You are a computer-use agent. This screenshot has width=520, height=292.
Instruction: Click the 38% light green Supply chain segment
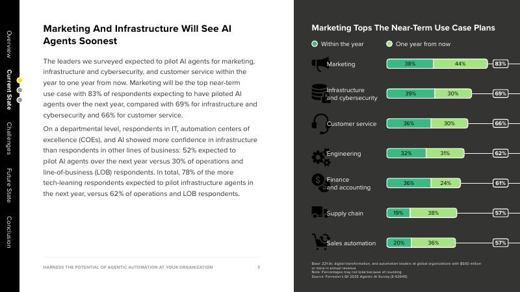point(433,213)
